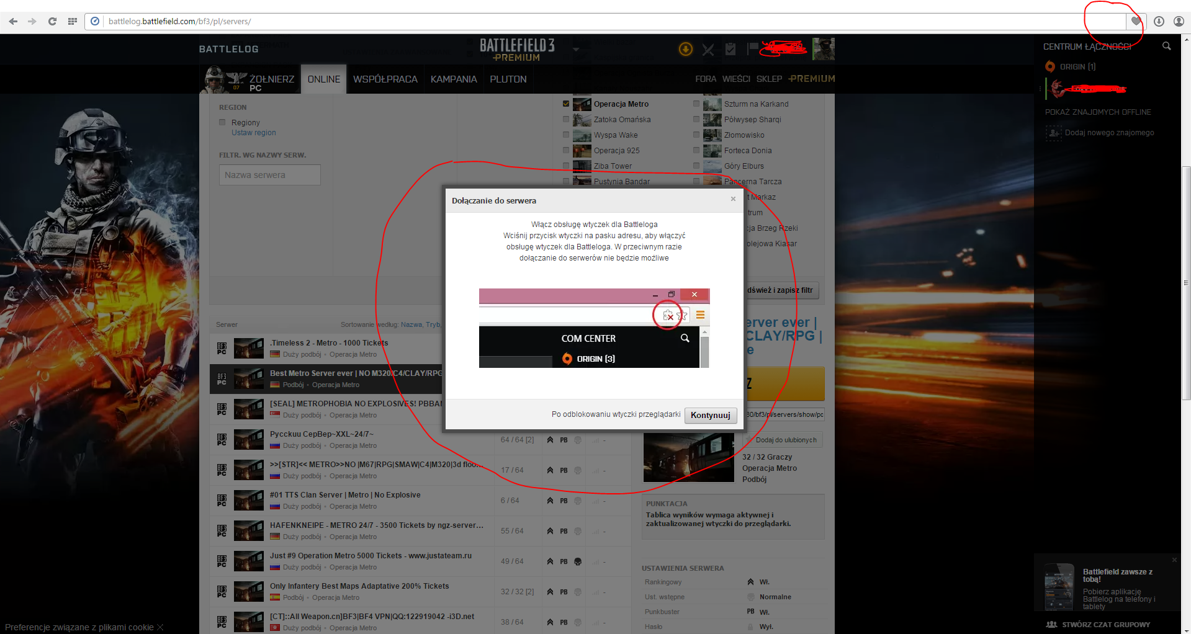This screenshot has width=1191, height=634.
Task: Reload the Battlelog page
Action: [52, 21]
